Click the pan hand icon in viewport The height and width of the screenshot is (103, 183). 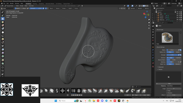(x=149, y=22)
